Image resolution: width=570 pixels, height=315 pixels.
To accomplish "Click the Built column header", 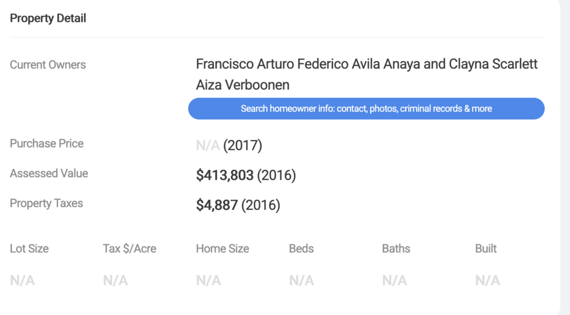I will 485,248.
